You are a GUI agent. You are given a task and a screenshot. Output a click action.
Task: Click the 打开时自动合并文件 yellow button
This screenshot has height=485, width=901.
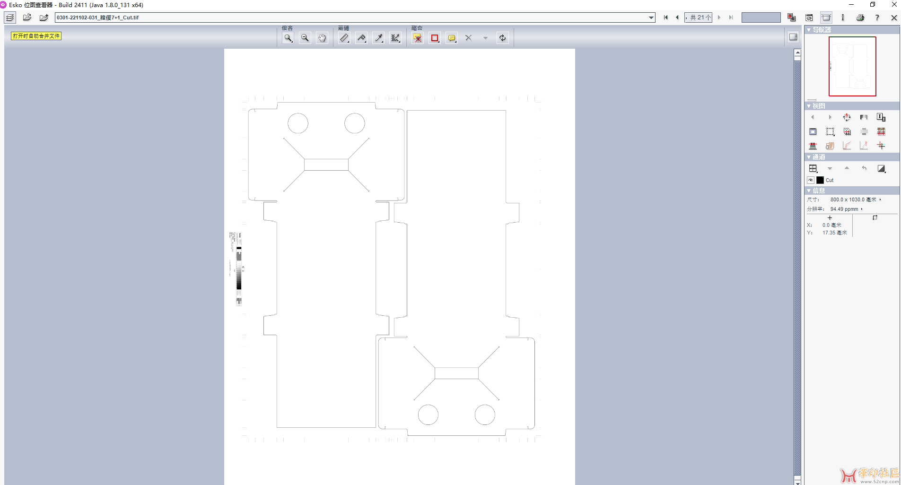[36, 36]
